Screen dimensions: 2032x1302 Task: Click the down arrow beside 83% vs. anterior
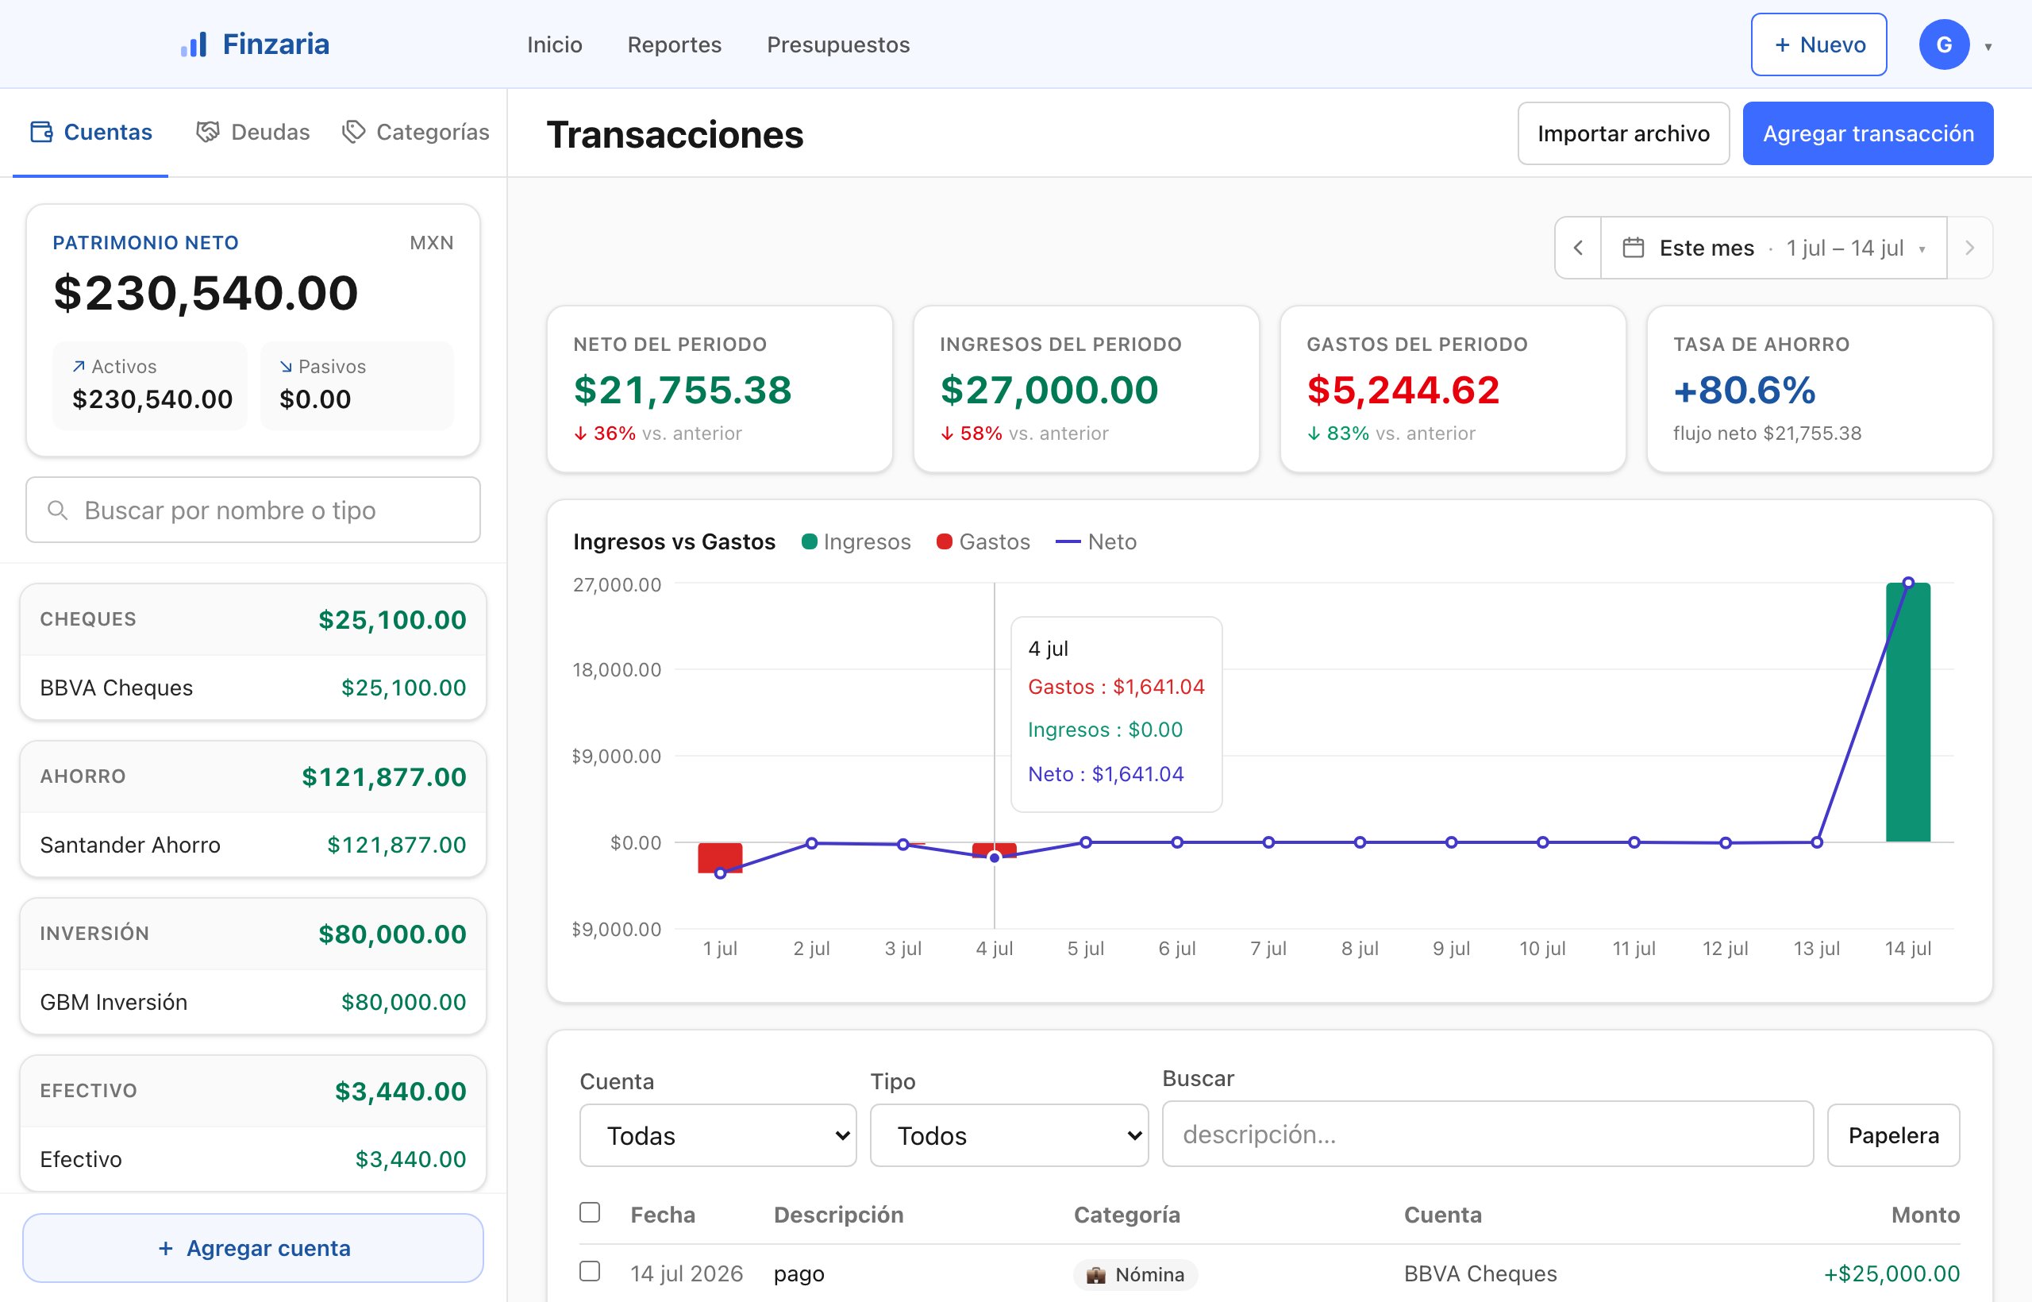coord(1314,433)
